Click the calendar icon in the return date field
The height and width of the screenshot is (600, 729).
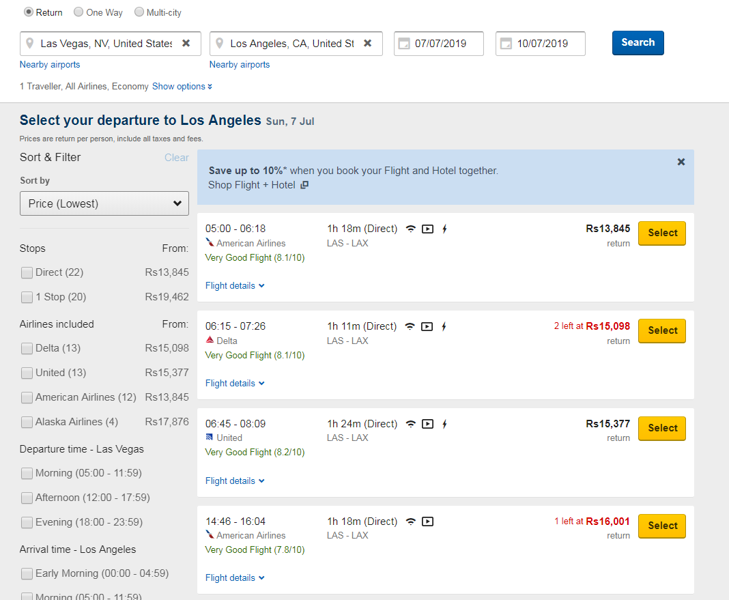506,43
